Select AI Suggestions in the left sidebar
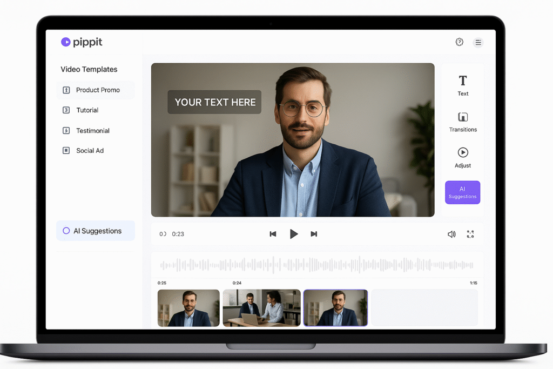553x369 pixels. pos(96,231)
